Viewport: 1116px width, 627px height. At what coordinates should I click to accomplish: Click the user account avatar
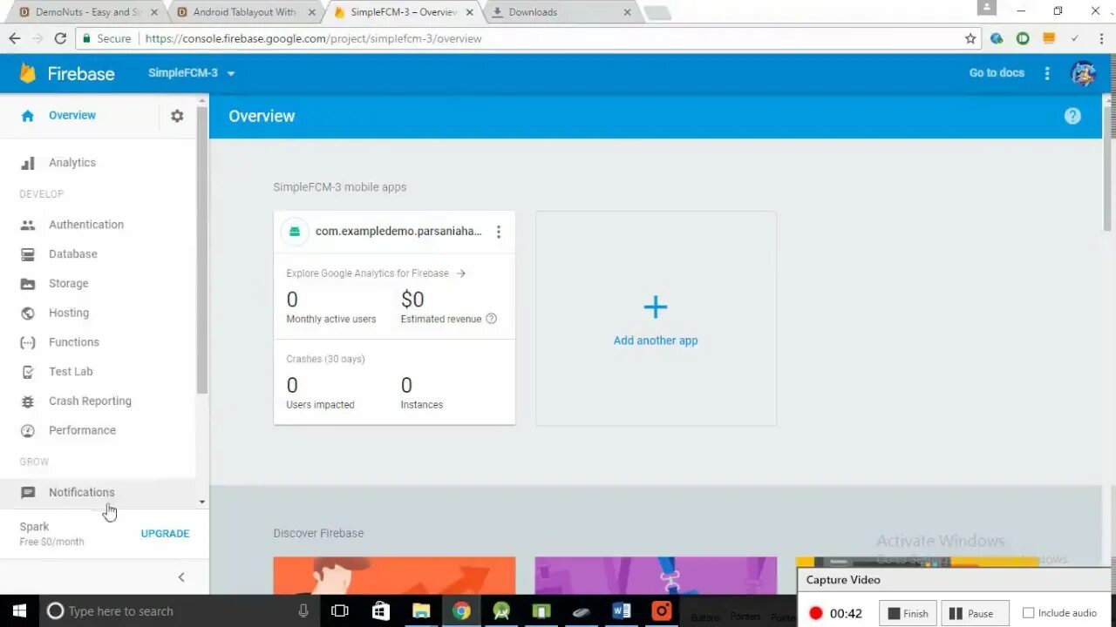tap(1083, 73)
